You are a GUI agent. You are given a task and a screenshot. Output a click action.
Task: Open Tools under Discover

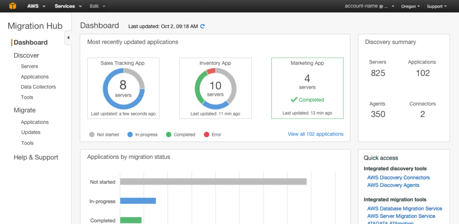point(27,97)
